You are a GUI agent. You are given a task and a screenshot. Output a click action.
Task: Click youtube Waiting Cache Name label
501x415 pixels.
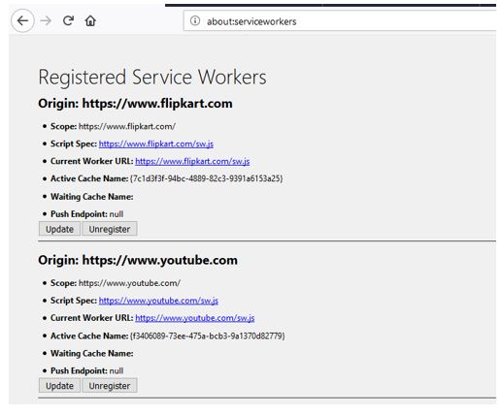coord(91,353)
